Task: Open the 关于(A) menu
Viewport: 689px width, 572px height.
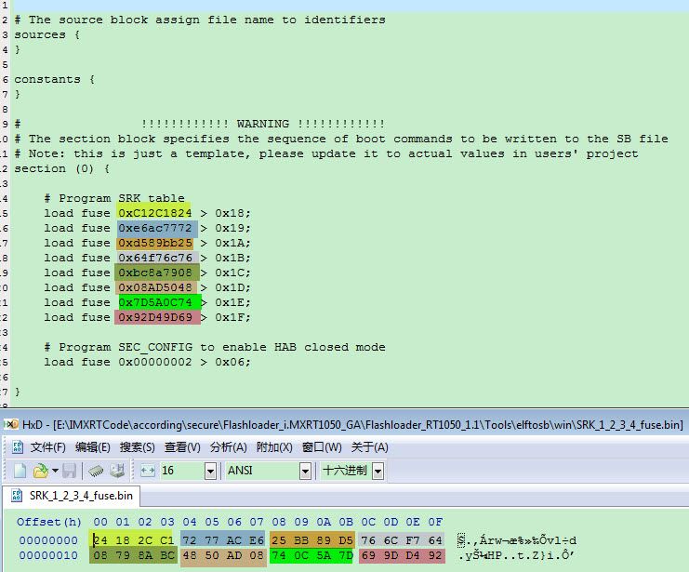Action: coord(369,447)
